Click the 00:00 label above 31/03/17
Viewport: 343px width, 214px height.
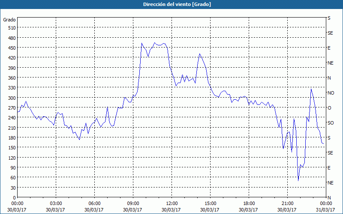326,204
